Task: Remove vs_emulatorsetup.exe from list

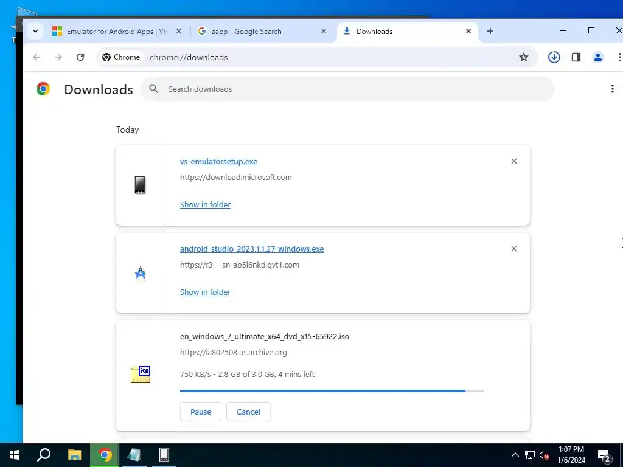Action: pos(513,161)
